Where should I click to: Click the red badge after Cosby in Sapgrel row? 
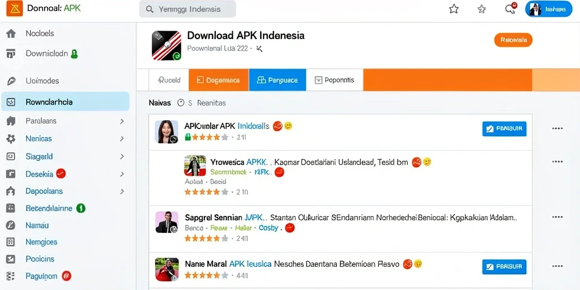click(x=290, y=228)
